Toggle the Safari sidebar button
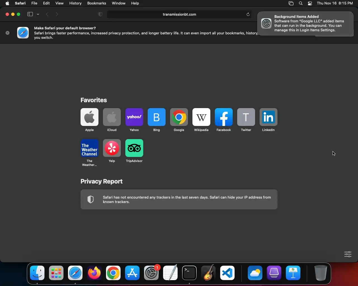Image resolution: width=358 pixels, height=286 pixels. coord(30,14)
